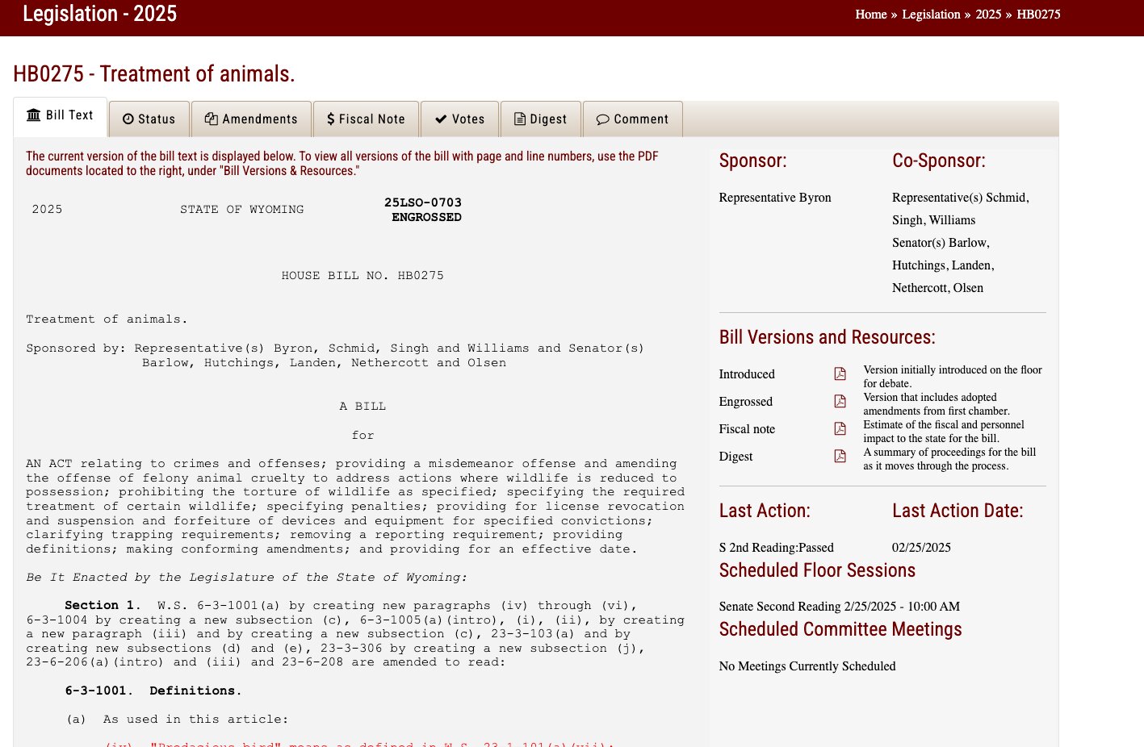1144x747 pixels.
Task: Click the ENGROSSED label in bill header
Action: pos(426,217)
